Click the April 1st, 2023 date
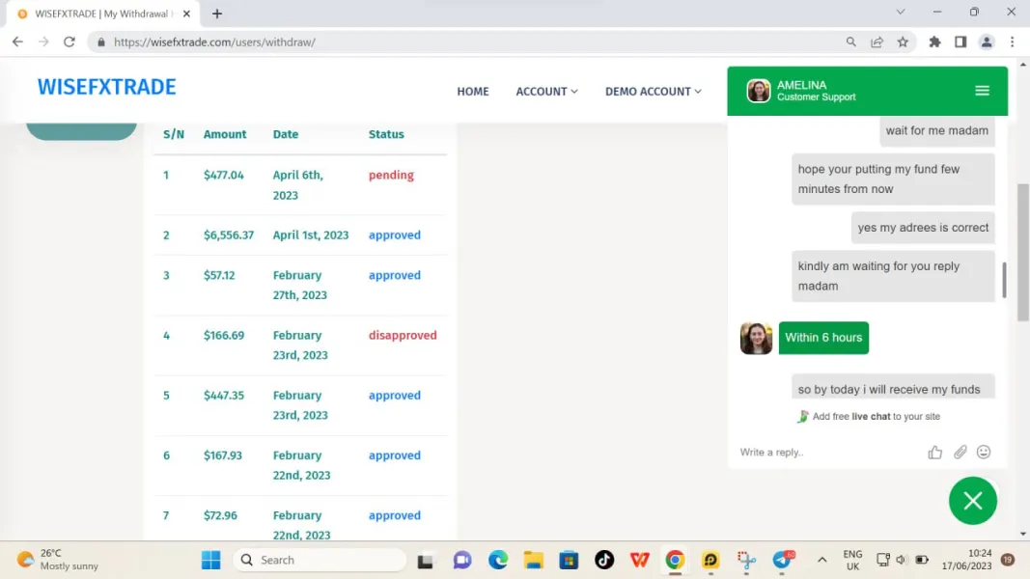This screenshot has height=579, width=1030. tap(311, 235)
